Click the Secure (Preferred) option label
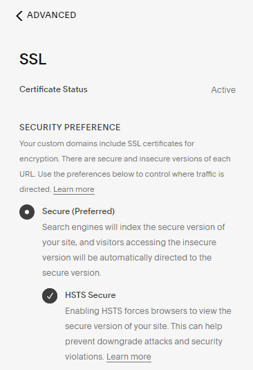 (78, 211)
